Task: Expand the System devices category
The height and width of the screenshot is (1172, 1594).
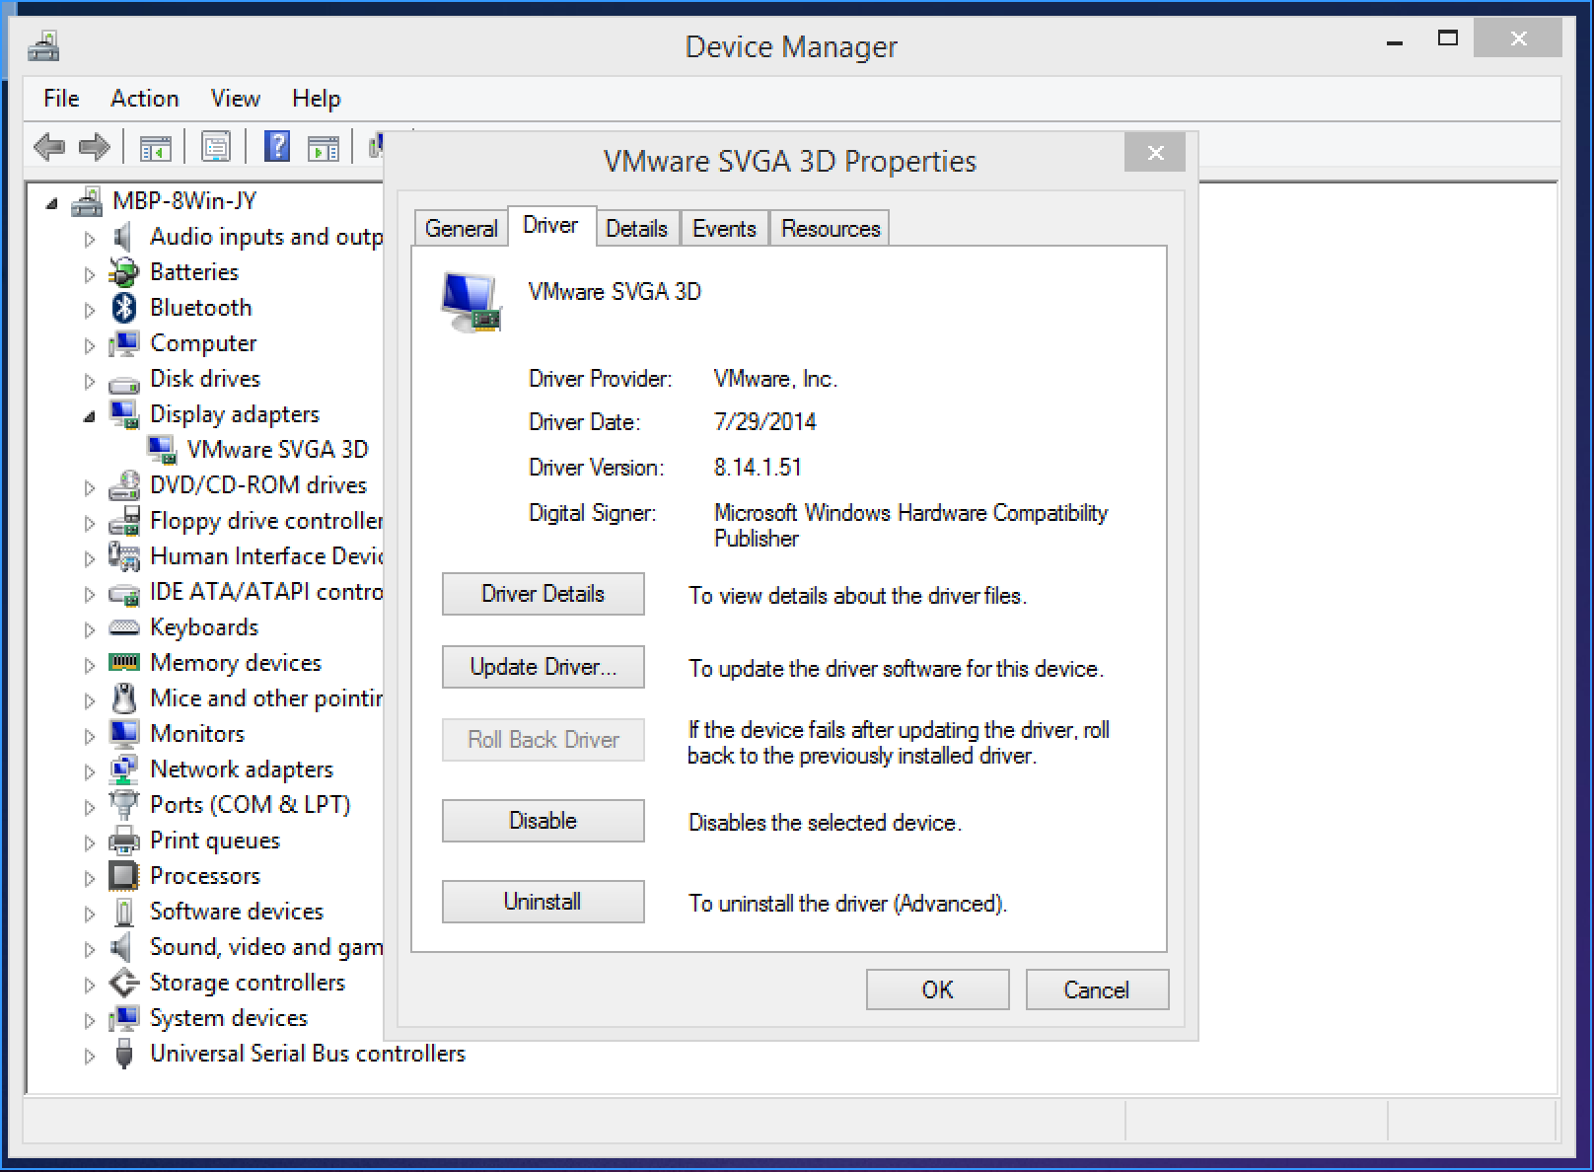Action: pos(90,1020)
